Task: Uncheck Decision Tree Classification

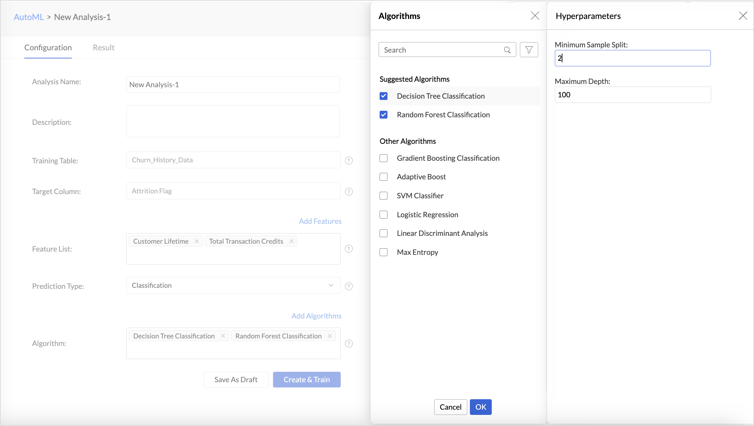Action: coord(384,96)
